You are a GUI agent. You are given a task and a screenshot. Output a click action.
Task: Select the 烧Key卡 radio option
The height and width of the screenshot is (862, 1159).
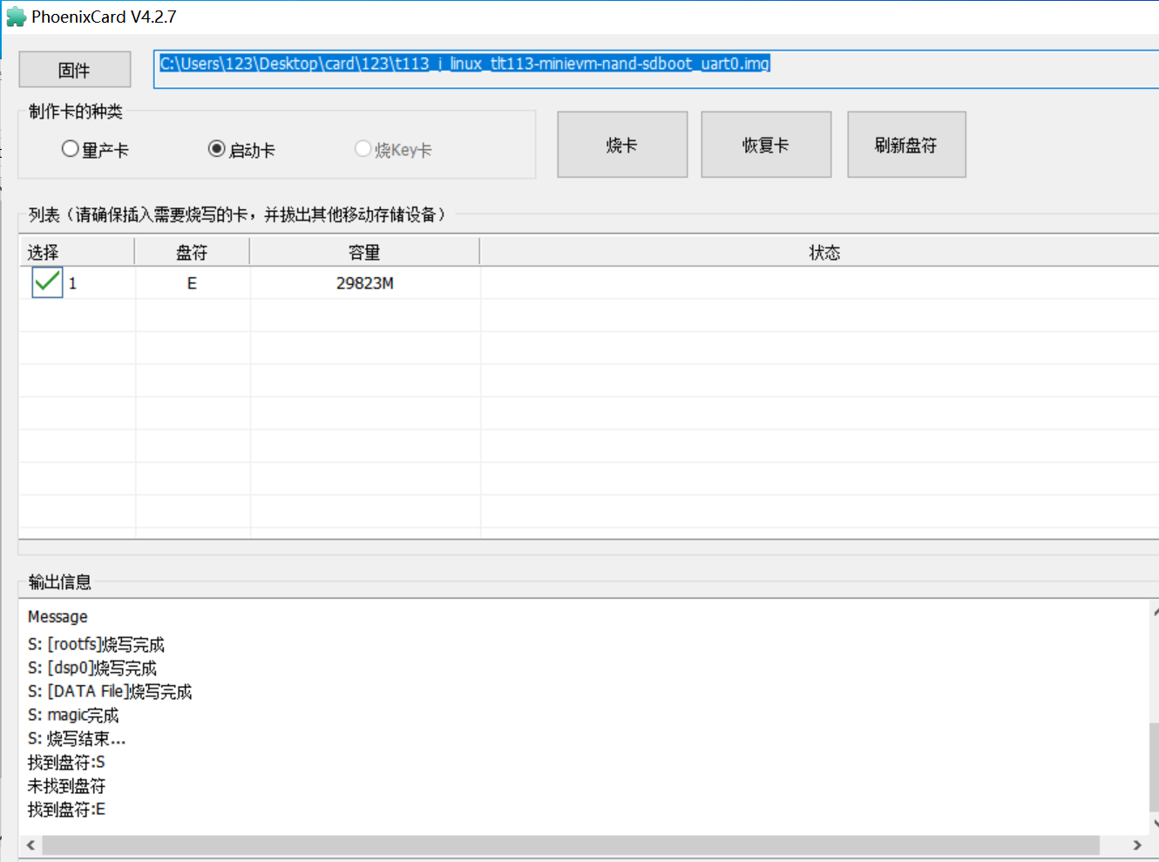[x=363, y=149]
